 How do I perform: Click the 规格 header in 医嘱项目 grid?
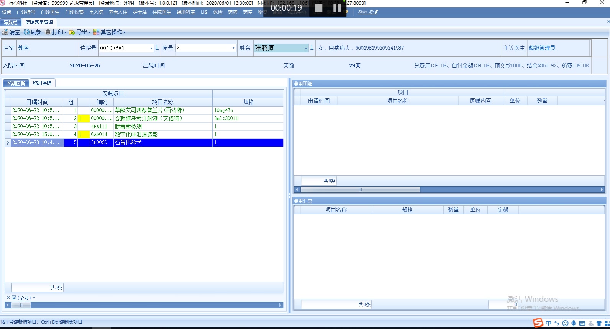(248, 102)
